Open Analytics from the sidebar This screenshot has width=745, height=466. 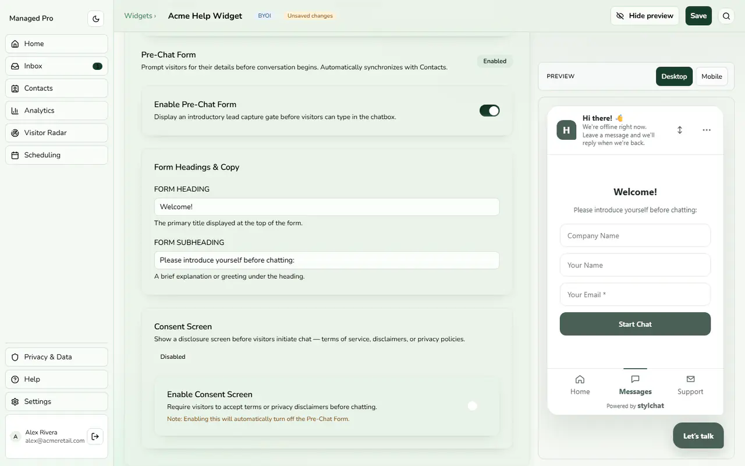coord(56,110)
